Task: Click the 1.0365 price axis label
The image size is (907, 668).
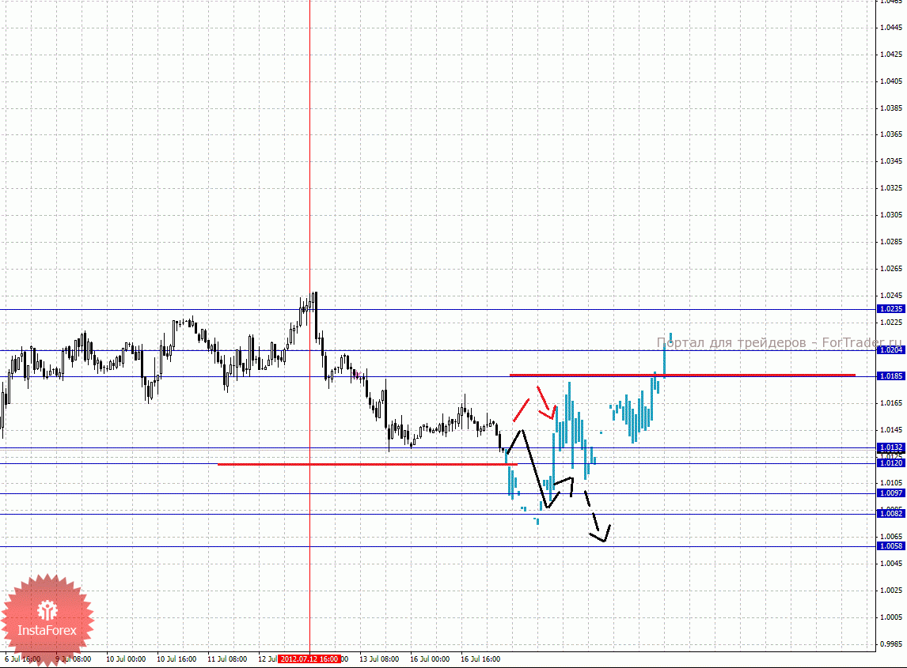Action: click(891, 134)
